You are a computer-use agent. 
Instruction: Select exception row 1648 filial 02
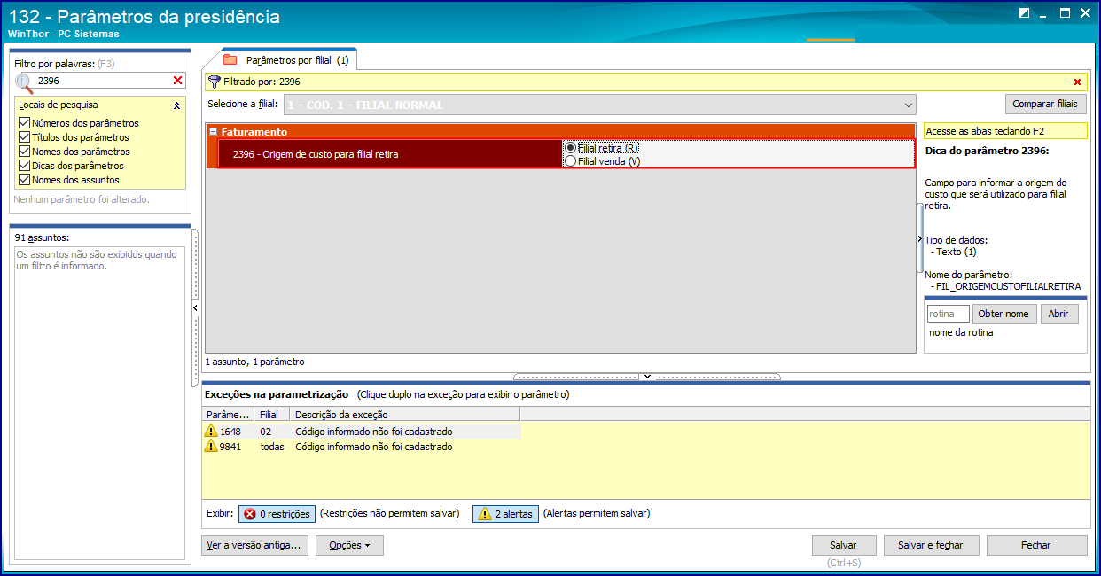361,431
